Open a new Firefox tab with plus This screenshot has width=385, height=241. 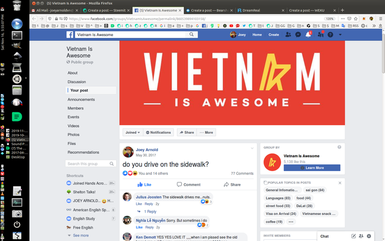[x=342, y=10]
